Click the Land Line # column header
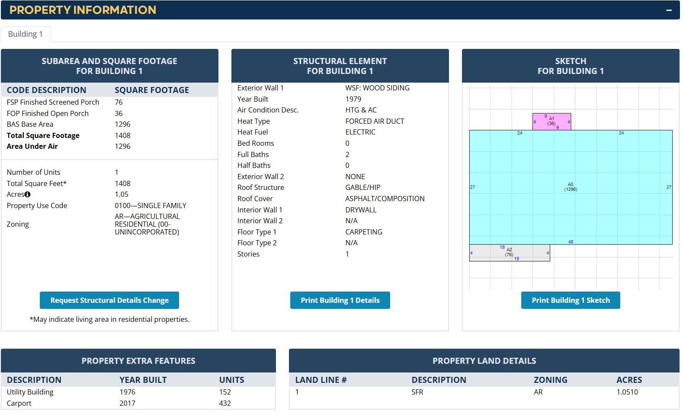The image size is (683, 414). pyautogui.click(x=321, y=380)
